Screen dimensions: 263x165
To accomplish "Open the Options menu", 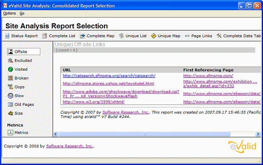I will 9,14.
